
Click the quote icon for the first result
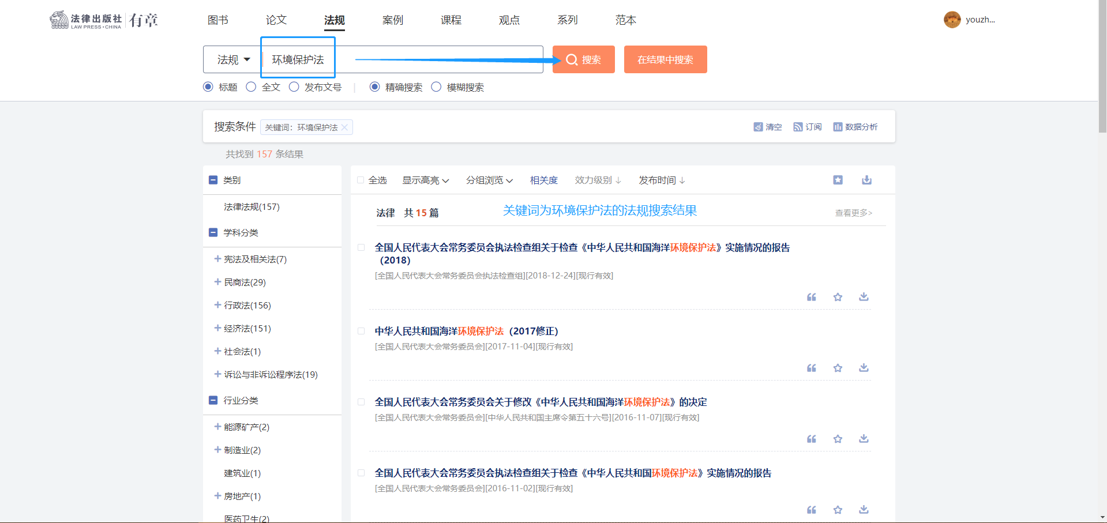pyautogui.click(x=811, y=297)
